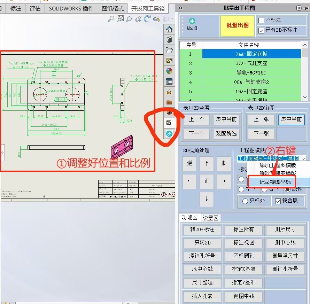Click the 3D view down arrow button
Viewport: 310px width, 304px height.
click(207, 199)
